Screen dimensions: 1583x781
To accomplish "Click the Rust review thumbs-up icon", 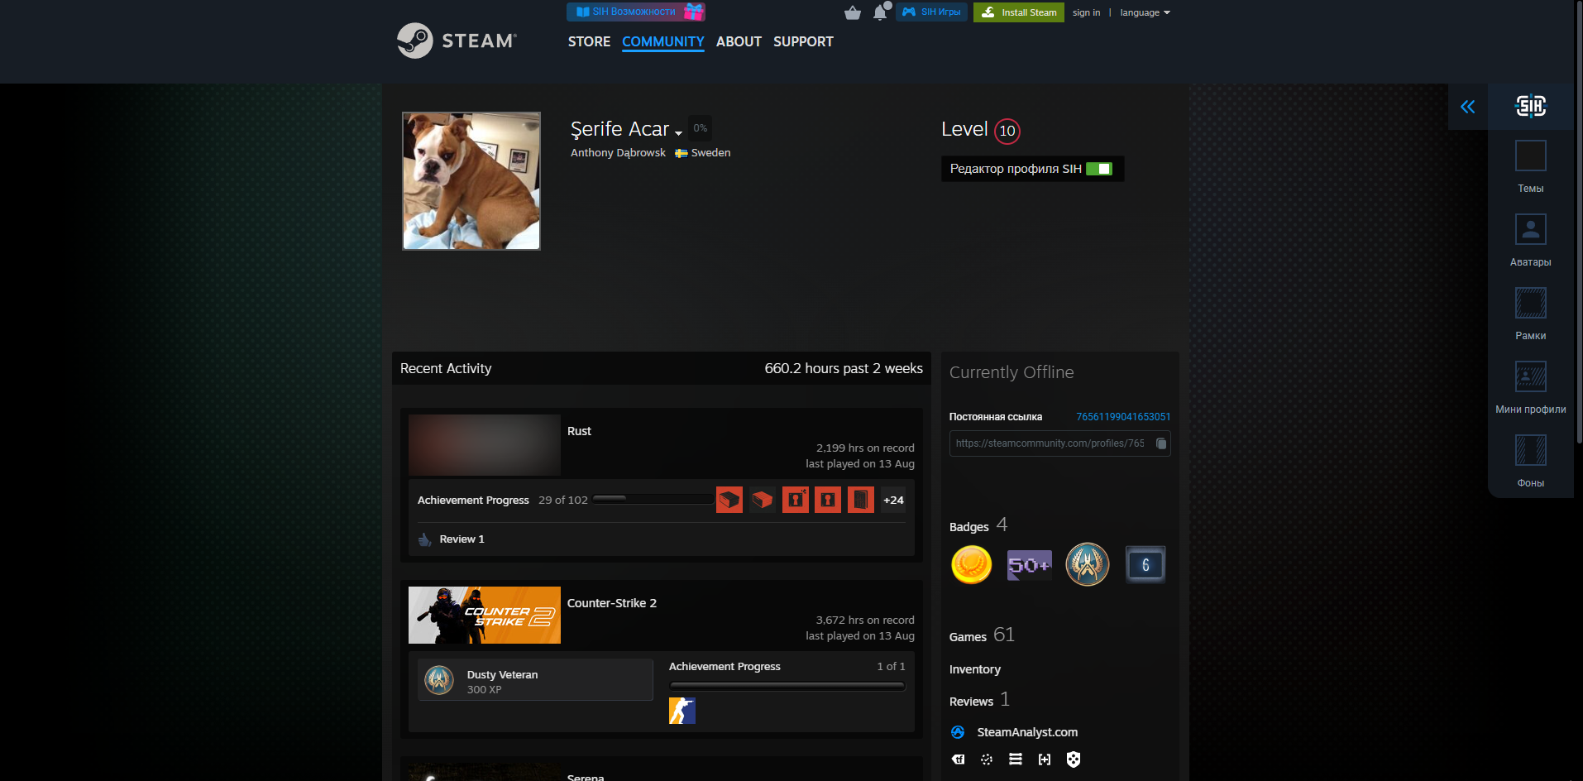I will tap(425, 539).
